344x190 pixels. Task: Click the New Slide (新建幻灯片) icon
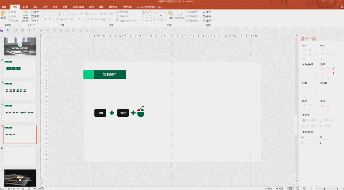(25, 14)
